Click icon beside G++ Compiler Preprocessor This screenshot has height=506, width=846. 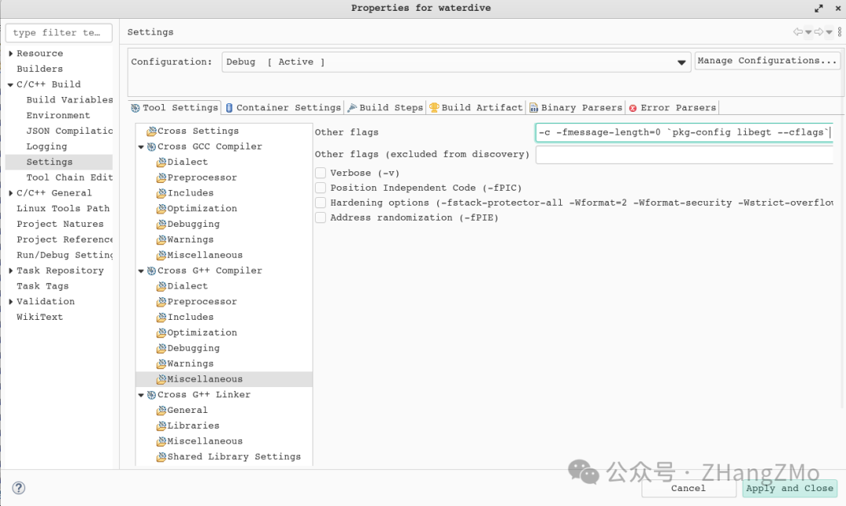161,301
